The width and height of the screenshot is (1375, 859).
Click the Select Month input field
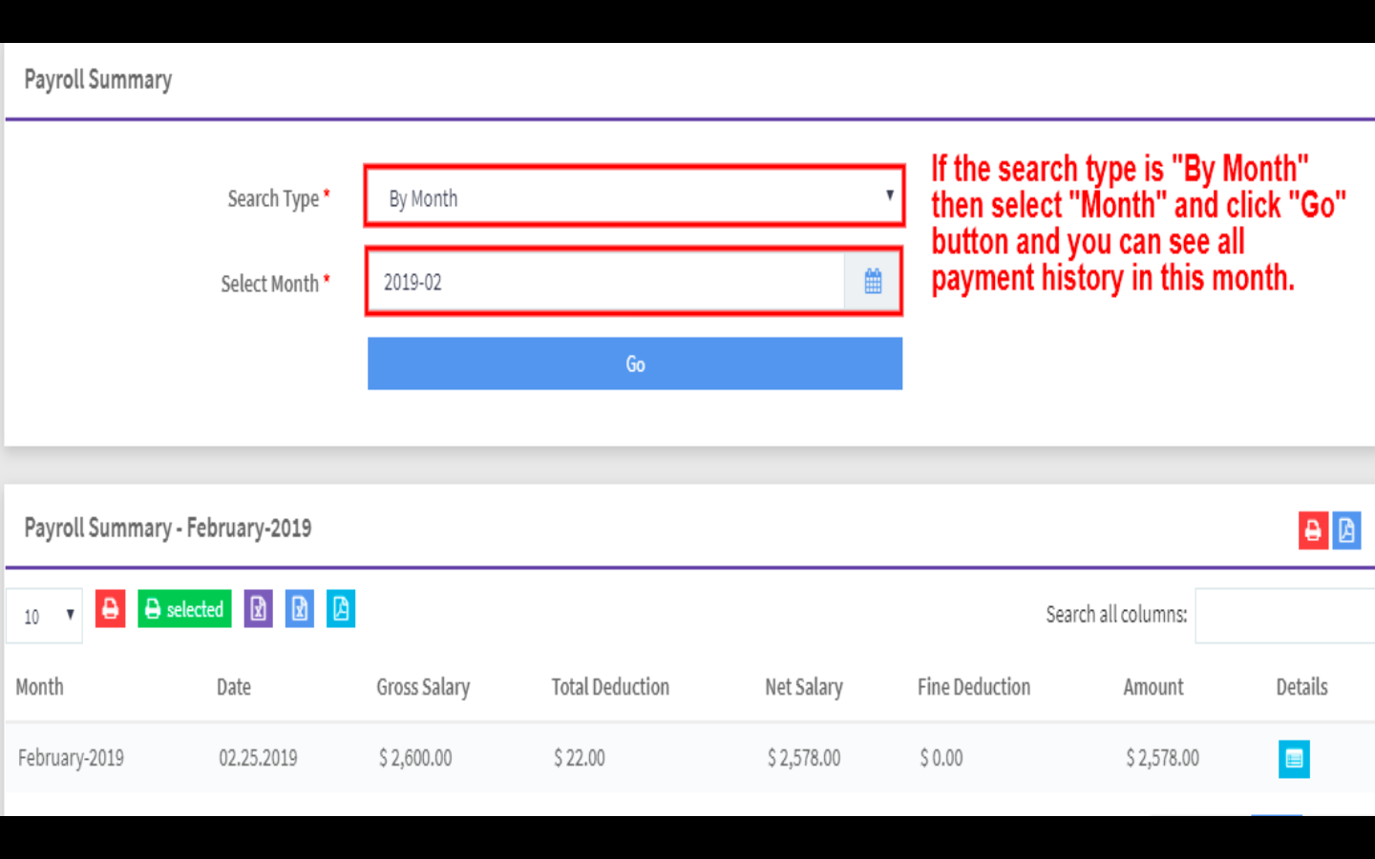[x=605, y=282]
